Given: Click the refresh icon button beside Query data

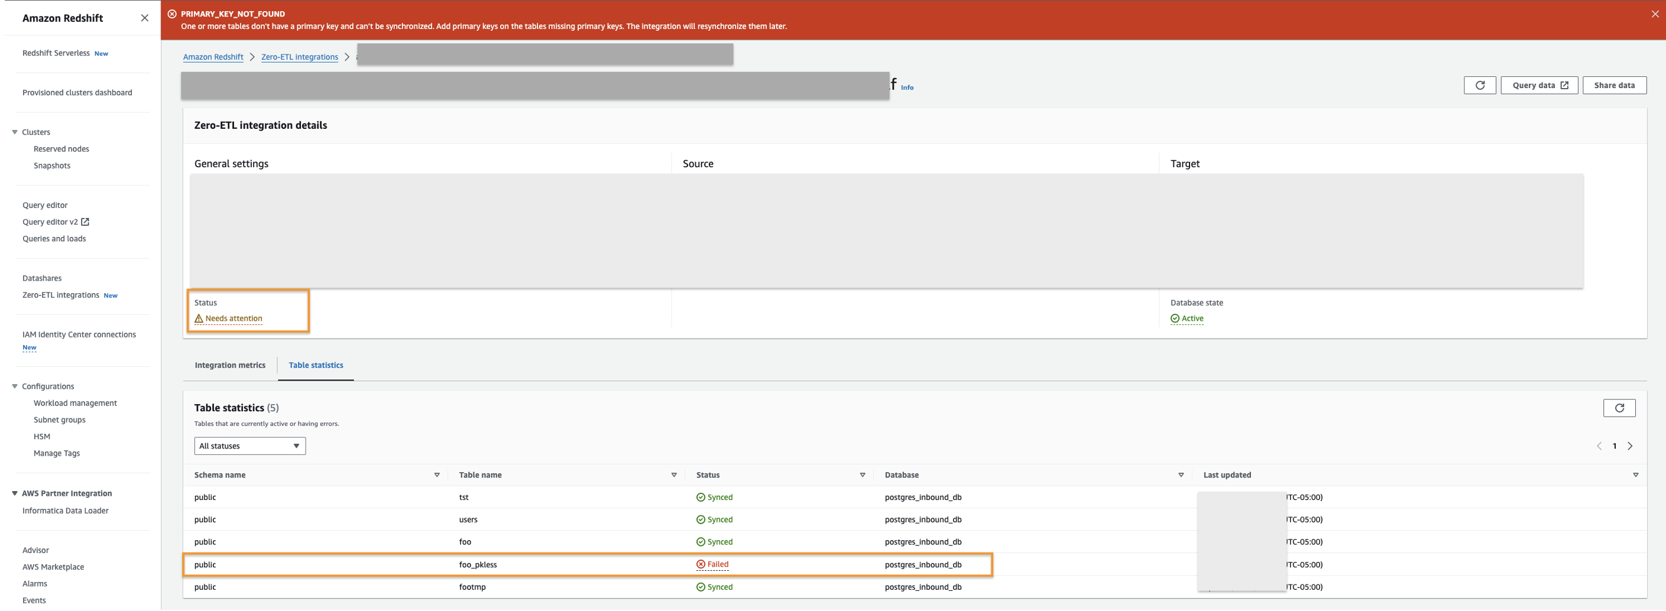Looking at the screenshot, I should (x=1480, y=85).
